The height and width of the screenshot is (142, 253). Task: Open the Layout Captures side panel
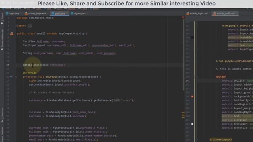[x=2, y=135]
